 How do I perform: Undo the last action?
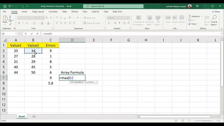point(9,6)
